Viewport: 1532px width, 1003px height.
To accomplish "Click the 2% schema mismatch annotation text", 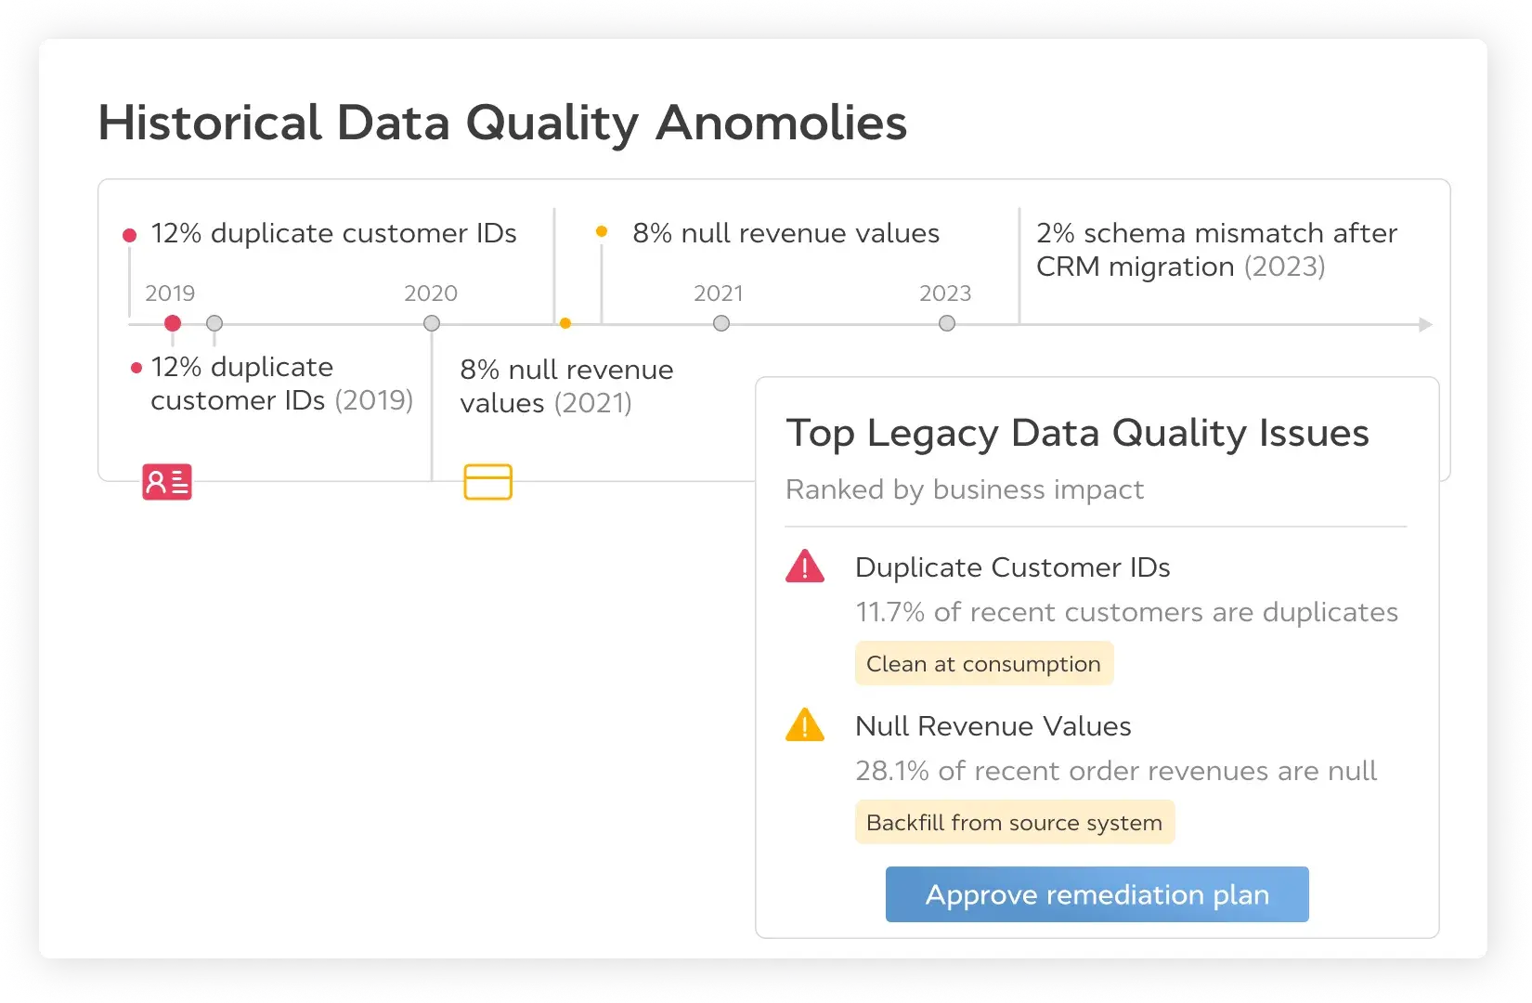I will [1216, 250].
